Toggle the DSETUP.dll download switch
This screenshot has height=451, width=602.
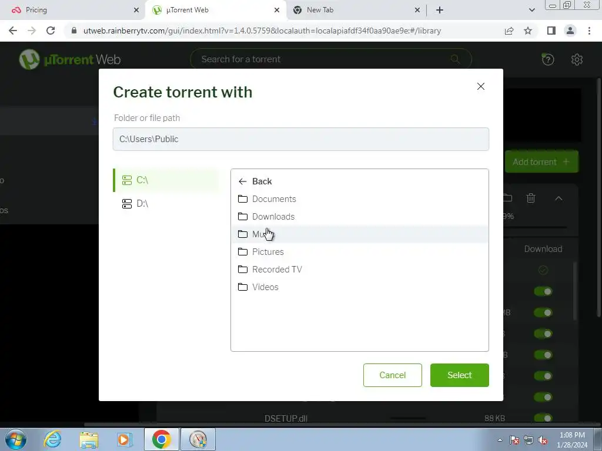point(543,418)
